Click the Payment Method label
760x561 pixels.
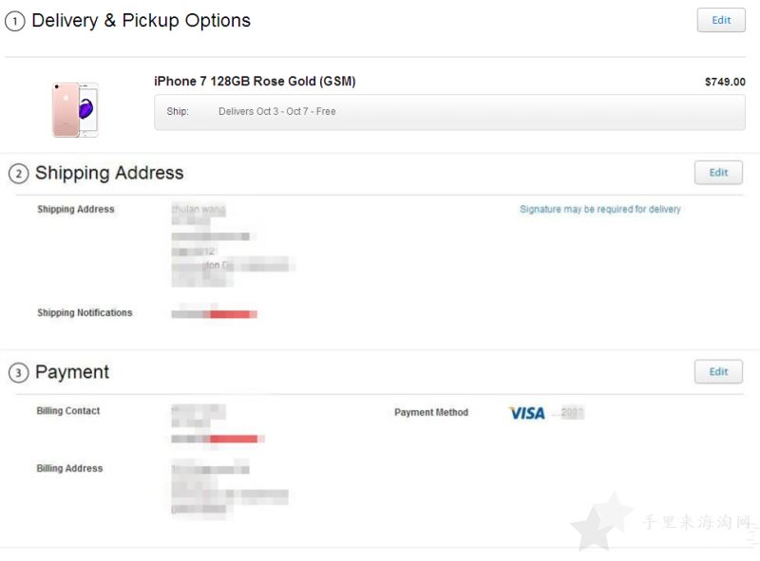pos(431,412)
